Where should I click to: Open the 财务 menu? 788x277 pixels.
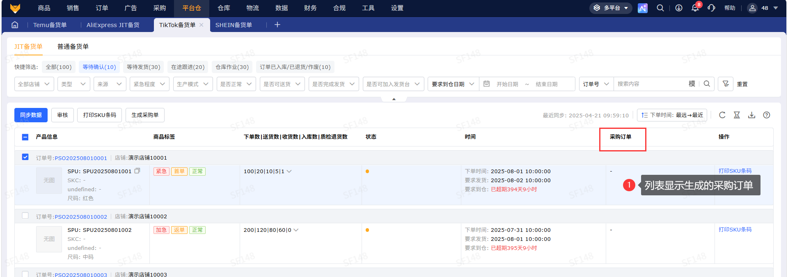pyautogui.click(x=310, y=8)
